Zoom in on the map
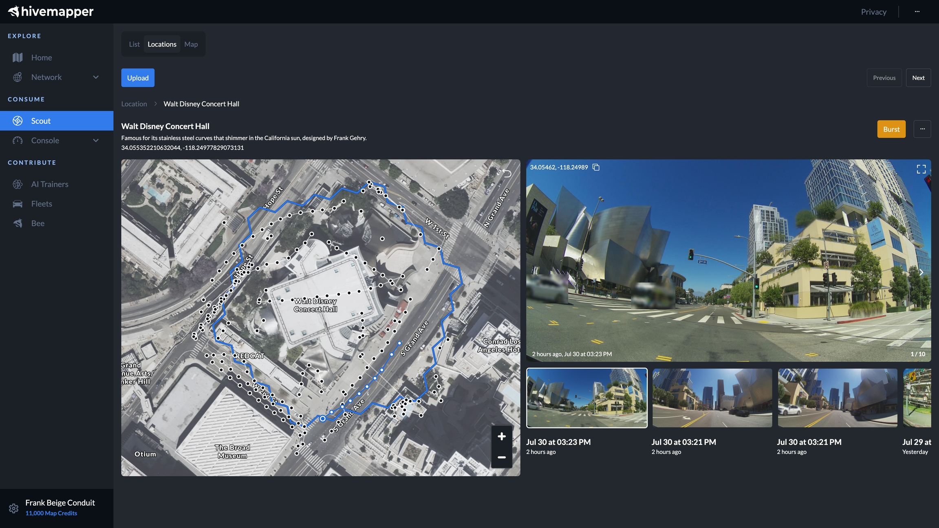939x528 pixels. pos(502,436)
